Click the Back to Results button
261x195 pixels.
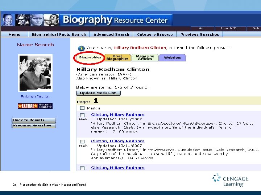click(34, 120)
